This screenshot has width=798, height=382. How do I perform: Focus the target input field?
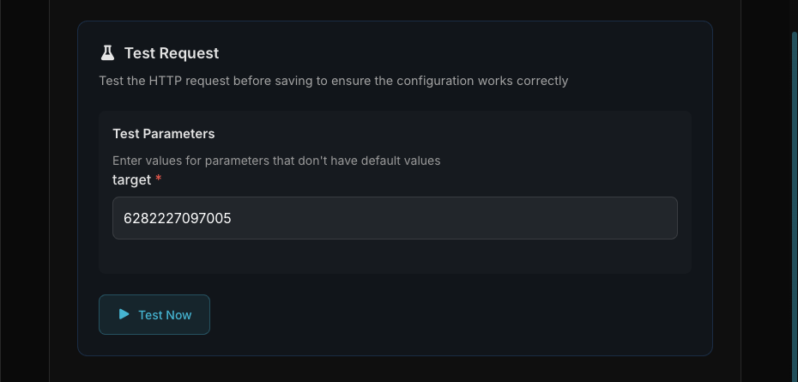point(395,218)
